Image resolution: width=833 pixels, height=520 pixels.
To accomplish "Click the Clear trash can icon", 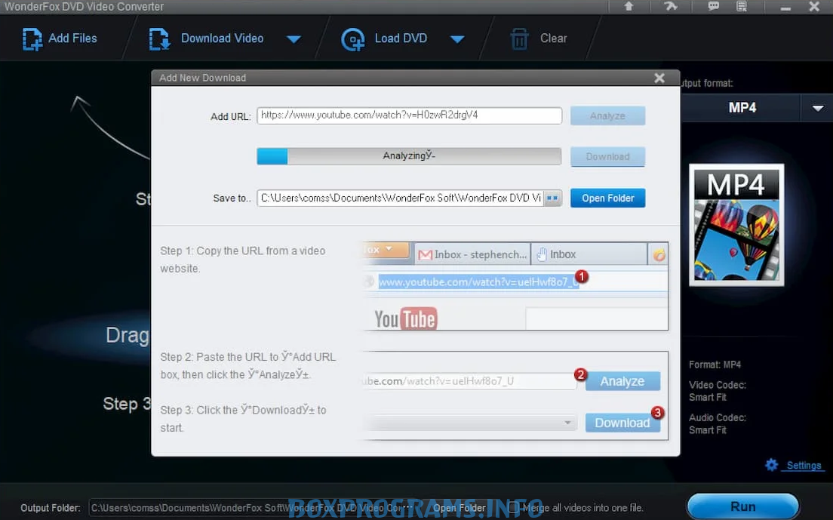I will coord(520,39).
